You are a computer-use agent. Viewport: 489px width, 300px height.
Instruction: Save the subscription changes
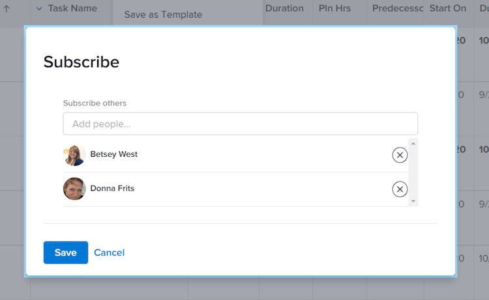point(65,252)
